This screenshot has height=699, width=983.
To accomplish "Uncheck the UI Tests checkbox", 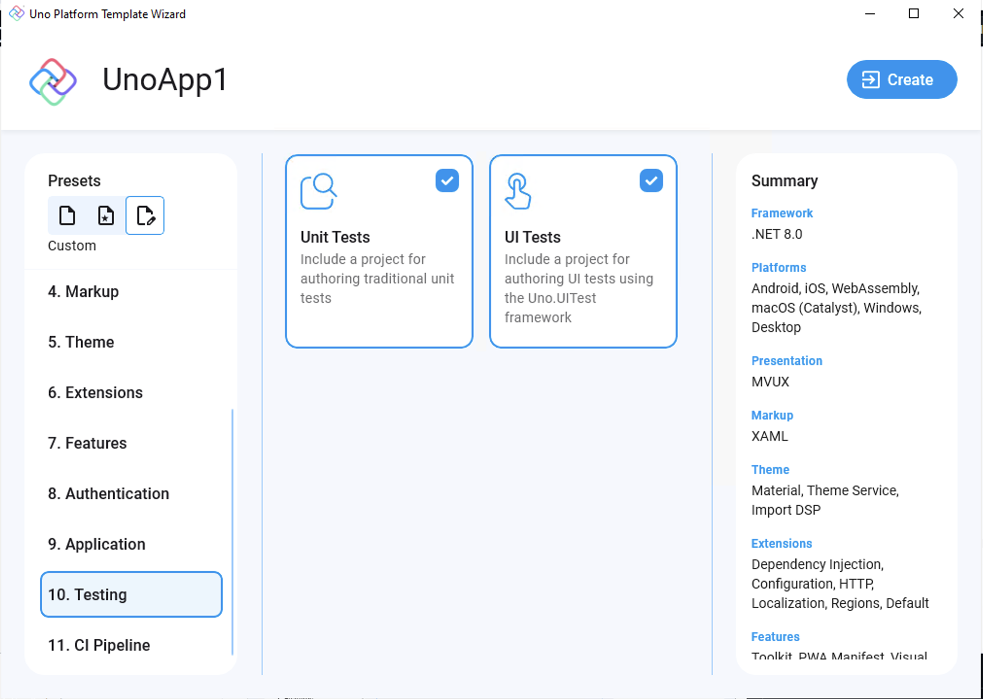I will click(651, 180).
